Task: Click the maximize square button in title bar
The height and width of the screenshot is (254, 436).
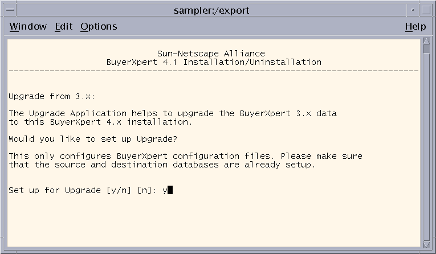Action: click(426, 10)
